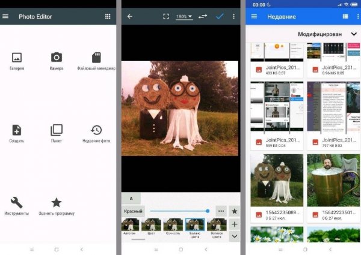Open Инструменты wrench icon
361x255 pixels.
point(17,206)
